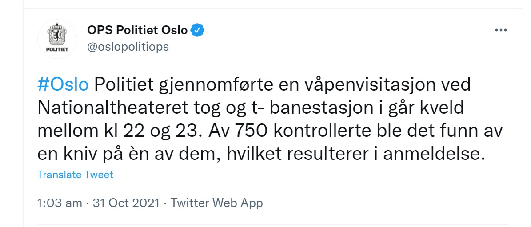Screen dimensions: 531x227
Task: Open the #Oslo hashtag
Action: coord(63,85)
